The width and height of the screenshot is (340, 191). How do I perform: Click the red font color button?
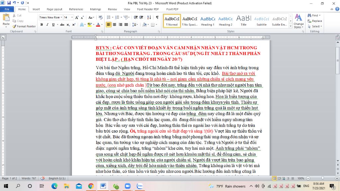[98, 25]
